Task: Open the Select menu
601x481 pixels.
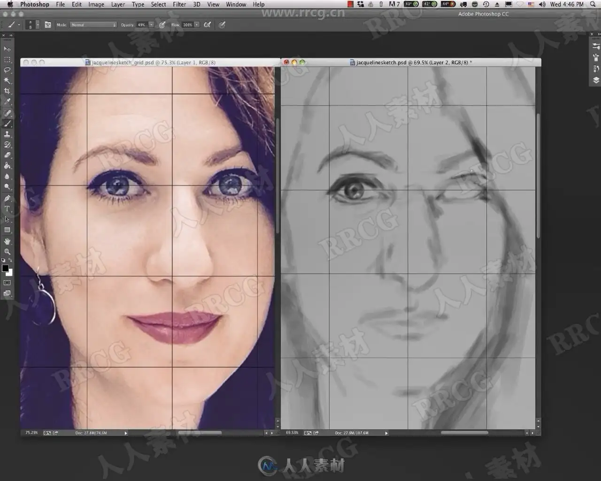Action: [x=158, y=4]
